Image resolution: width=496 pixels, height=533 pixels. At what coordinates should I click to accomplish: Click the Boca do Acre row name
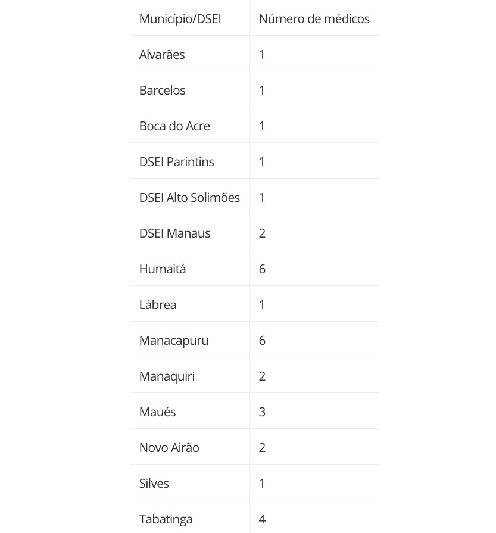(174, 126)
